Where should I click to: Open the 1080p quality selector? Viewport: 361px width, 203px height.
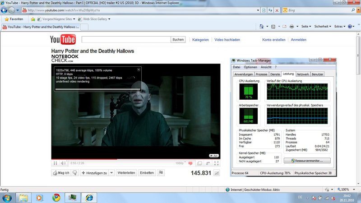[180, 163]
